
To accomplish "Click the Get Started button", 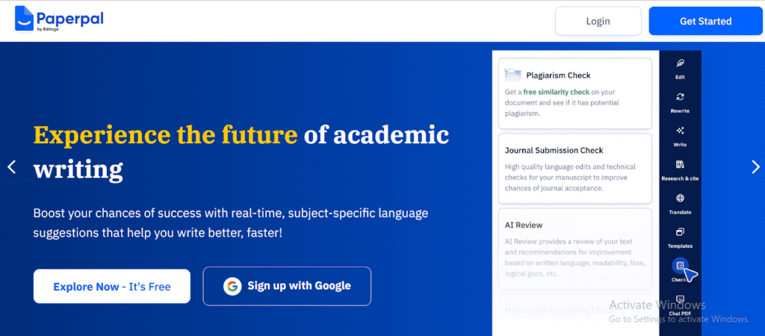I will pos(705,21).
